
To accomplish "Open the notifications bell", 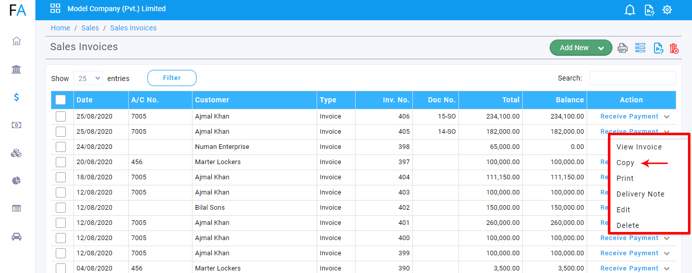I will click(630, 10).
